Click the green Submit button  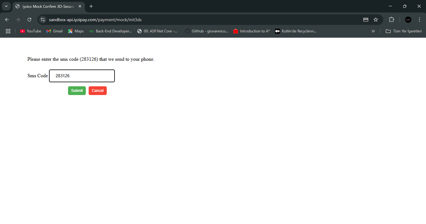coord(77,91)
